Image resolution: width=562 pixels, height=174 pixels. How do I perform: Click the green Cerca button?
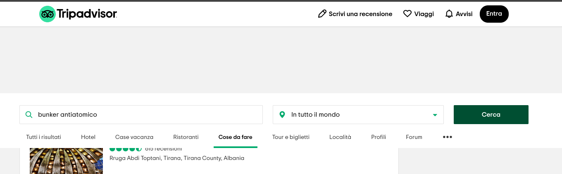491,115
